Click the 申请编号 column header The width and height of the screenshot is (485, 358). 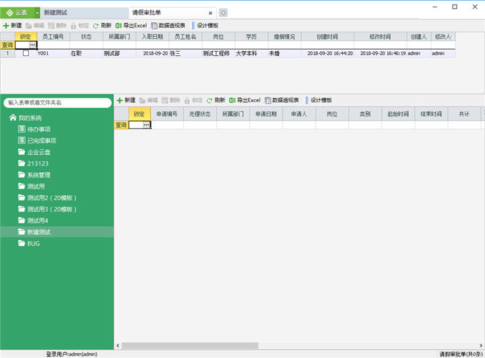tap(167, 114)
